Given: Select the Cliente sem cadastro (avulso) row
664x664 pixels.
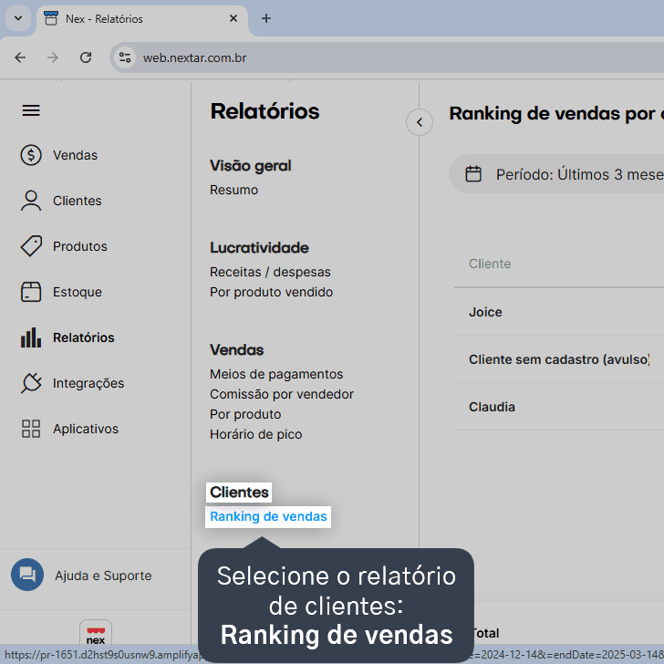Looking at the screenshot, I should (x=559, y=359).
